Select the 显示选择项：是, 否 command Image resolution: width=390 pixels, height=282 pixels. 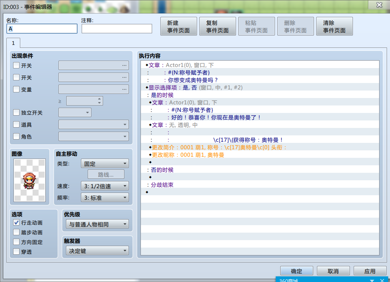click(260, 88)
